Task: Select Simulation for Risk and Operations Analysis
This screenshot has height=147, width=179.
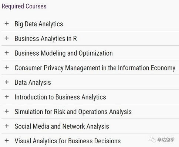Action: [x=73, y=112]
